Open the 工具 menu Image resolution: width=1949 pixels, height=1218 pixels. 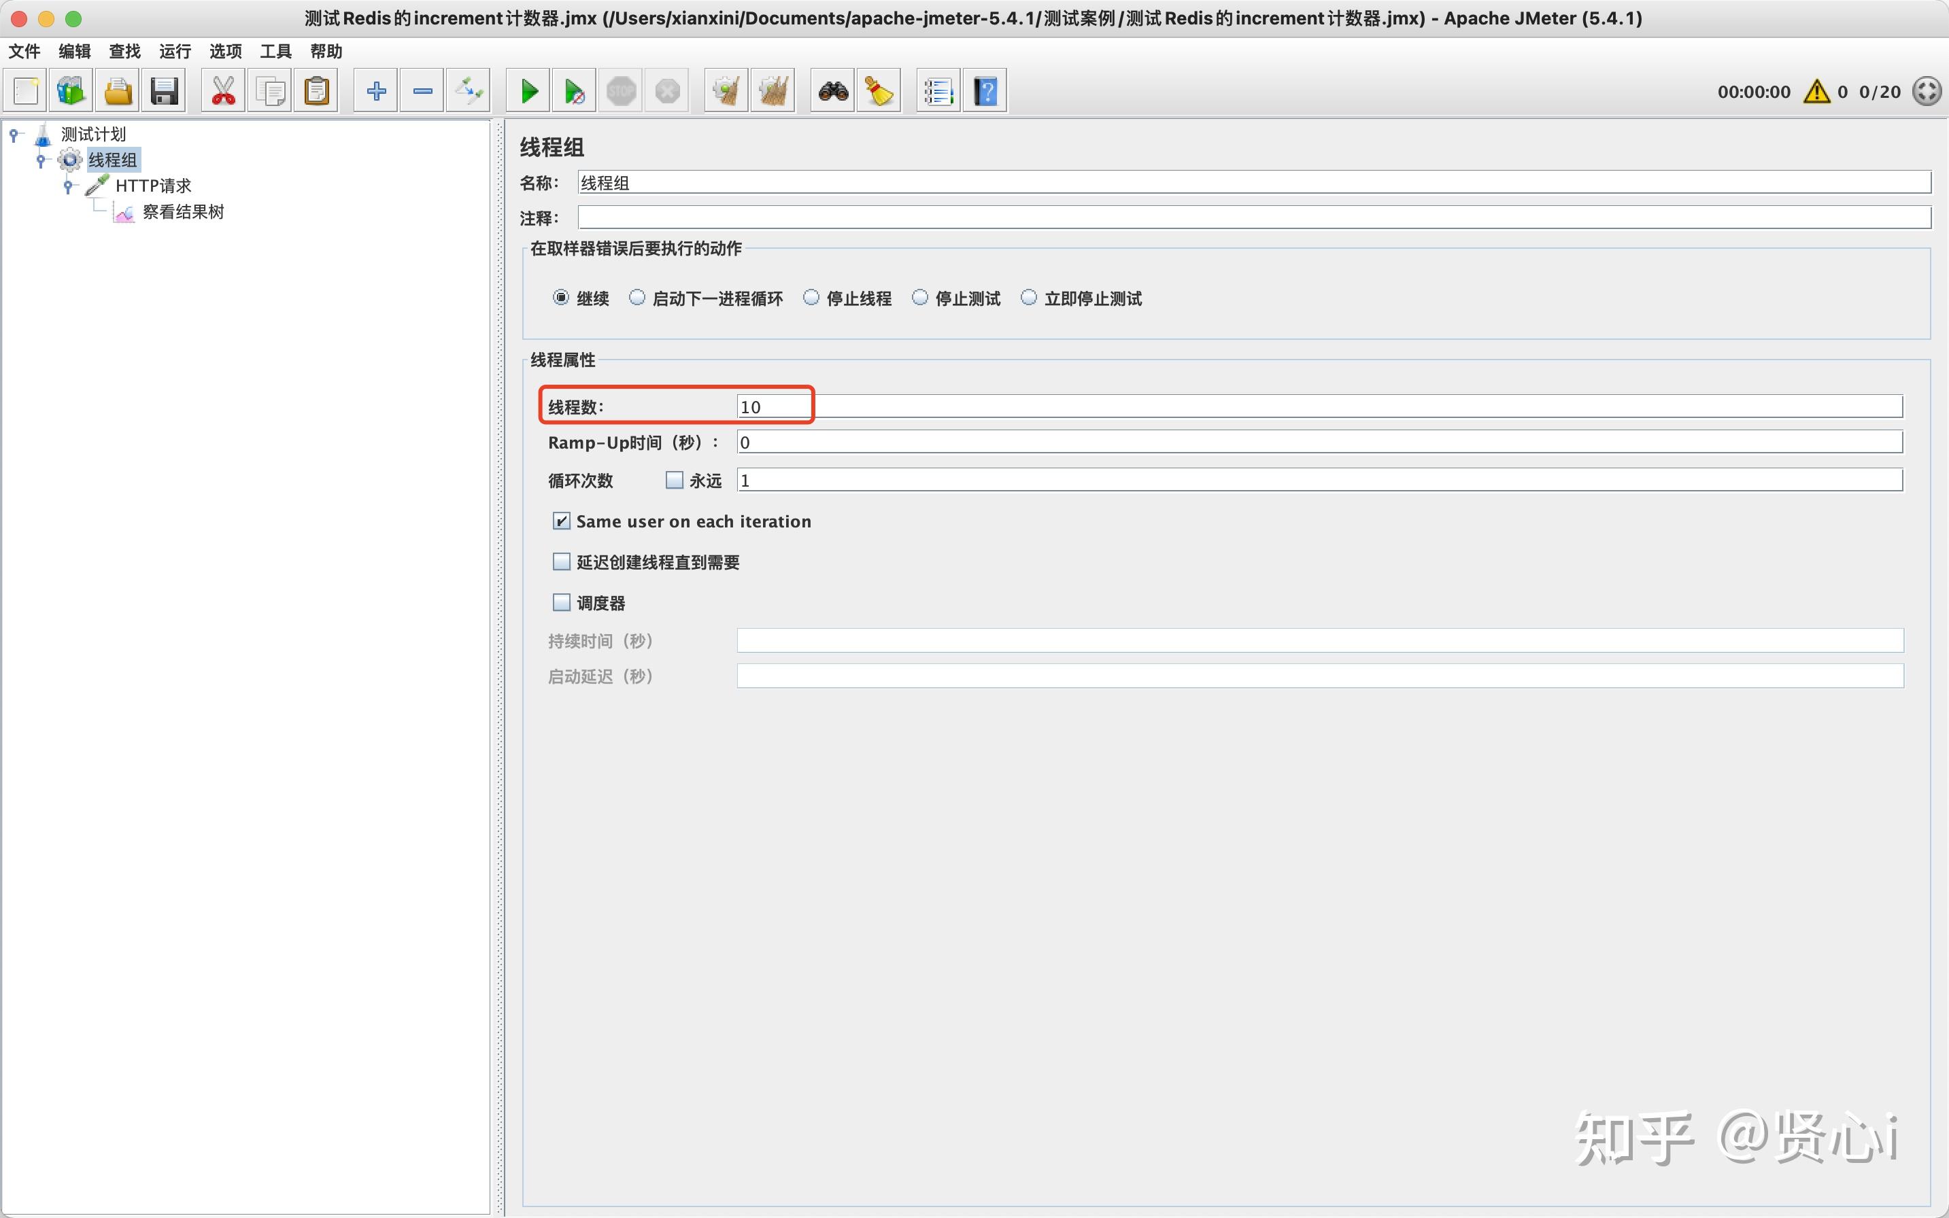pos(274,52)
